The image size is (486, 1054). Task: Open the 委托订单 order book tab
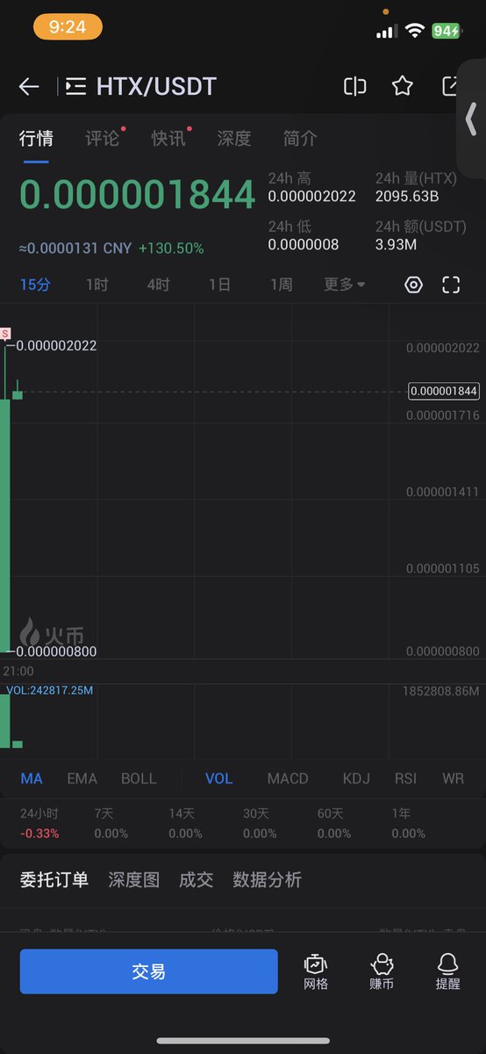pyautogui.click(x=54, y=879)
